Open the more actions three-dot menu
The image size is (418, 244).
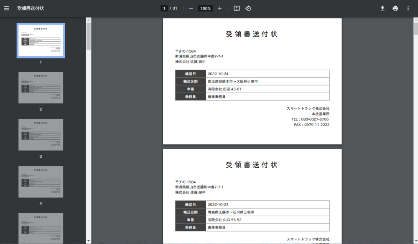[408, 8]
